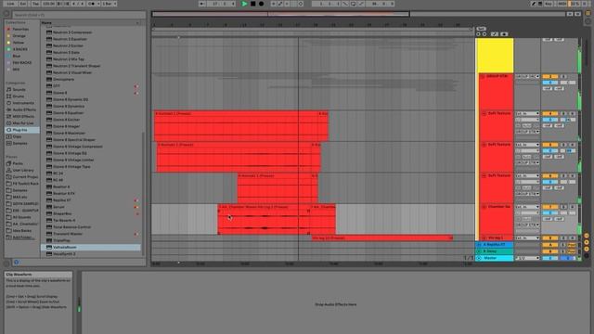Screen dimensions: 594x334
Task: Click the arrangement overview bar
Action: [x=358, y=14]
